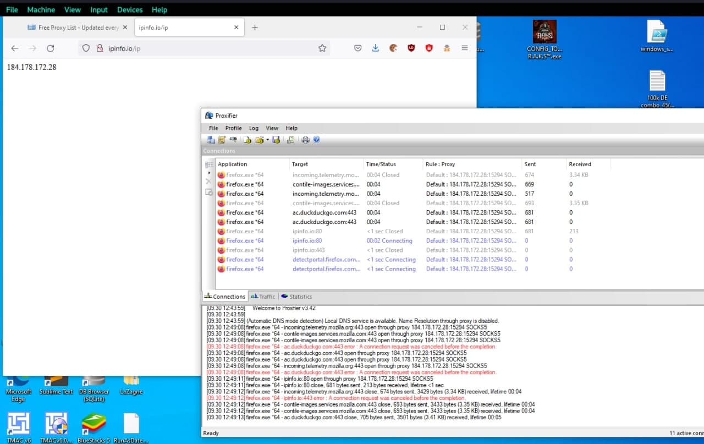Reload the ipinfo.io page
Image resolution: width=704 pixels, height=444 pixels.
[50, 48]
